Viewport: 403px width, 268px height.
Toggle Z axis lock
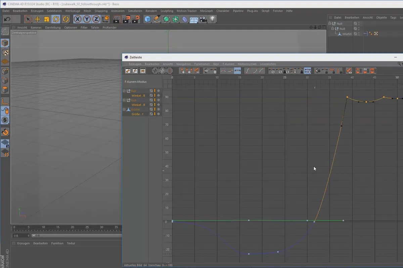96,19
